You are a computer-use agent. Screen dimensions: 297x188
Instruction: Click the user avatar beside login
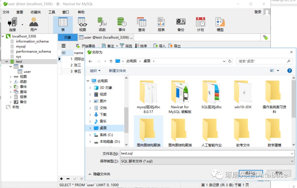point(267,12)
